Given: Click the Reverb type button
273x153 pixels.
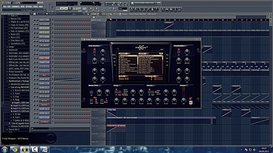Looking at the screenshot, I should coord(153,92).
